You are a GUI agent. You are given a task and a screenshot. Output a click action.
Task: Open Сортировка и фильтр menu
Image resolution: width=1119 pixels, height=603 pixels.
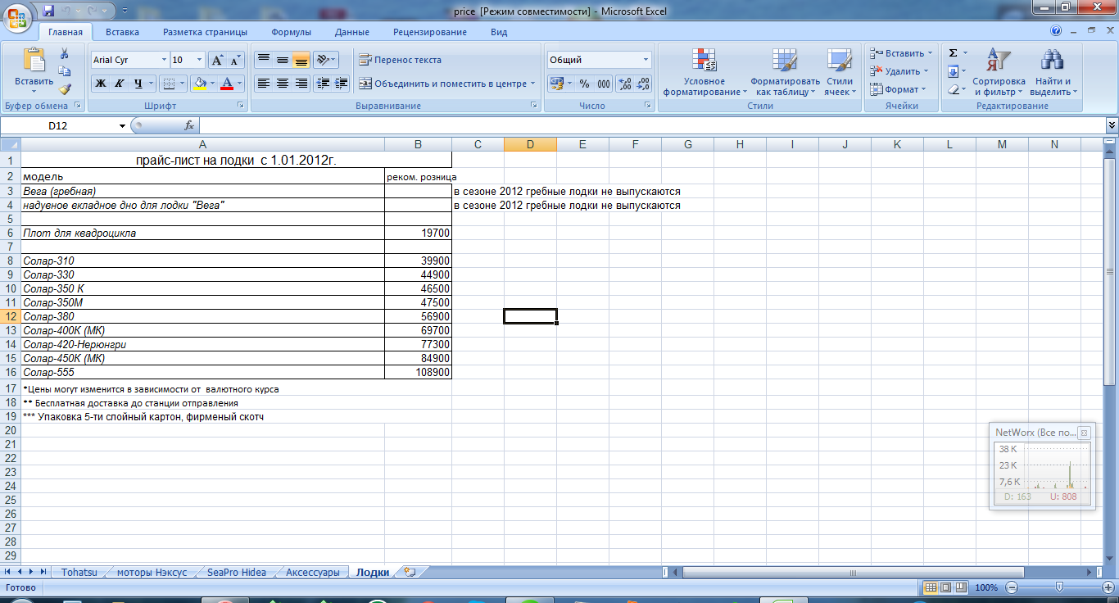tap(999, 72)
